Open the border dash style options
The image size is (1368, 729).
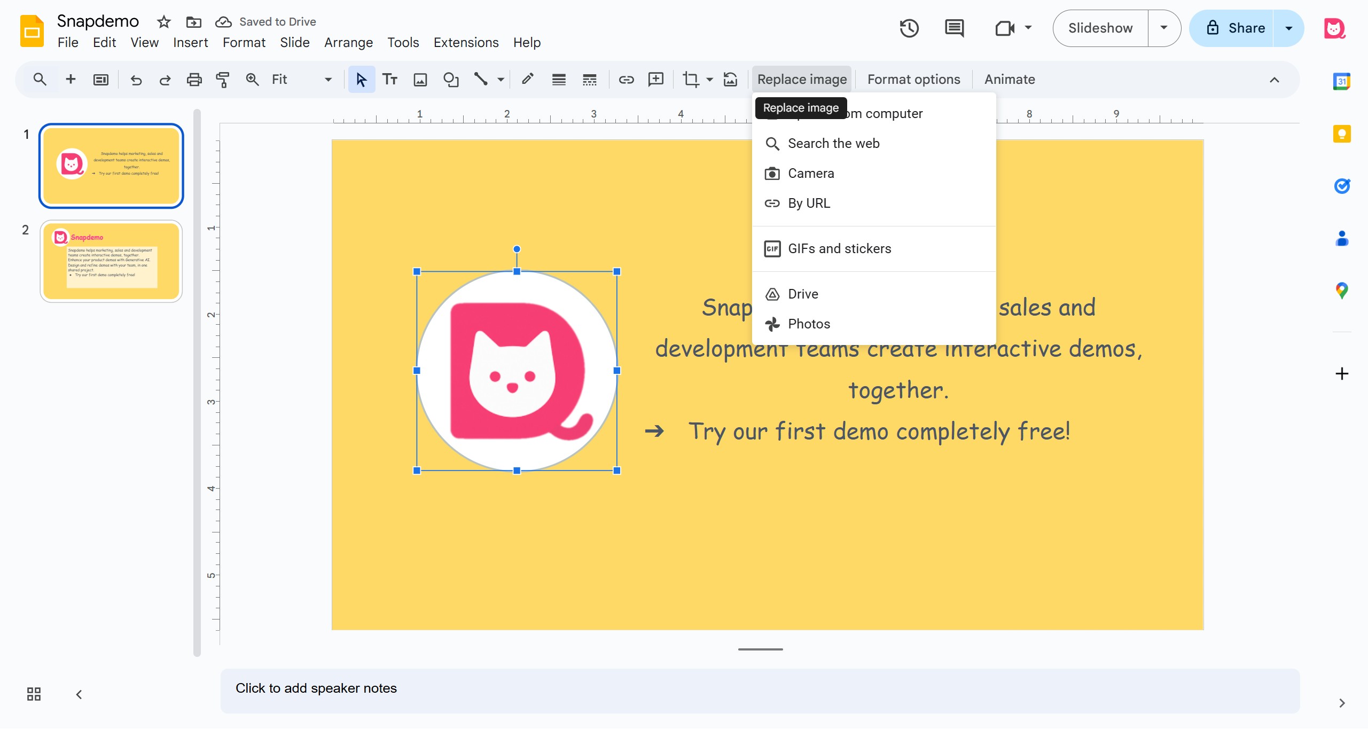coord(589,80)
